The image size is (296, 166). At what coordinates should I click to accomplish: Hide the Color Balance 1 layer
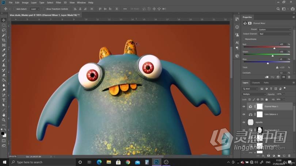click(244, 114)
